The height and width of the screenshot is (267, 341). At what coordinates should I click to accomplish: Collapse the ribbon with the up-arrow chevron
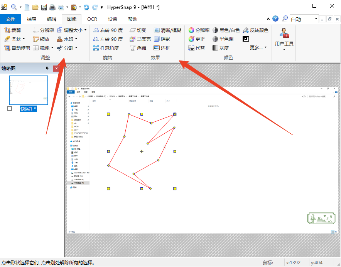(x=268, y=19)
